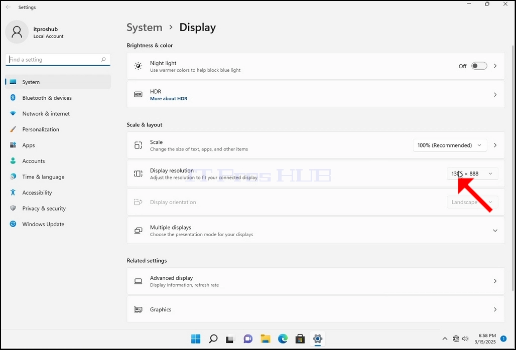Open notification badge in tray

(x=503, y=338)
